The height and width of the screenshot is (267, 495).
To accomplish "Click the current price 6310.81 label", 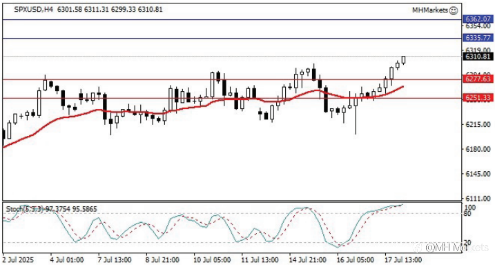I will point(478,57).
